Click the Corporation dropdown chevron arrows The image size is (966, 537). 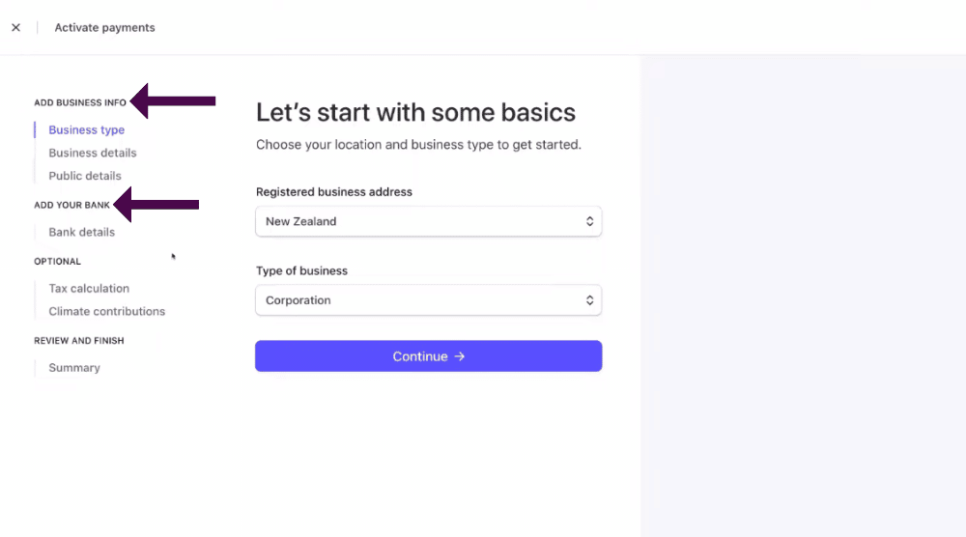point(589,300)
